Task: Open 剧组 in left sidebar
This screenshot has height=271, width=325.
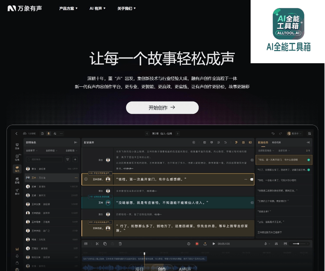Action: pyautogui.click(x=17, y=180)
